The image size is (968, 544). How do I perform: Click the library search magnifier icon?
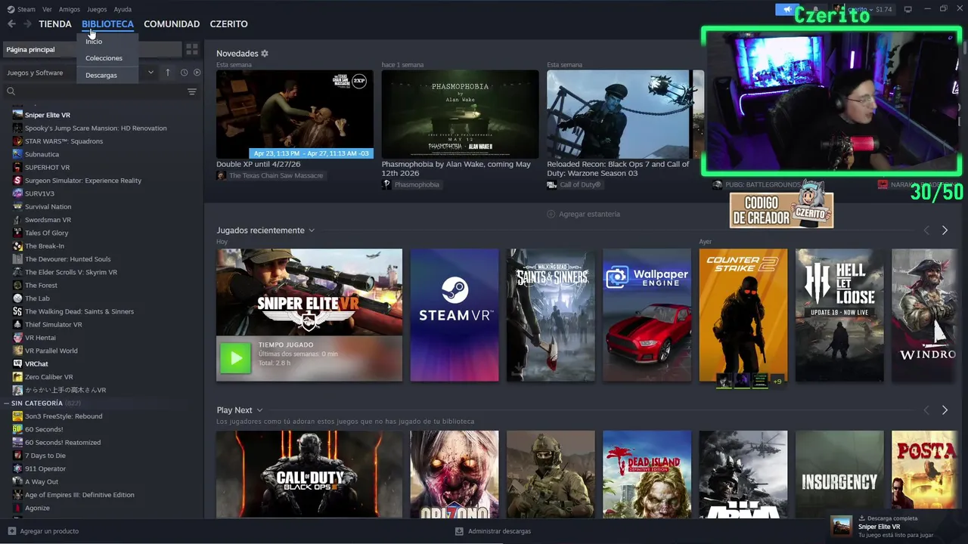(11, 91)
